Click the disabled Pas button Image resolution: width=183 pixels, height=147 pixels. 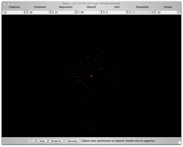[x=31, y=141]
